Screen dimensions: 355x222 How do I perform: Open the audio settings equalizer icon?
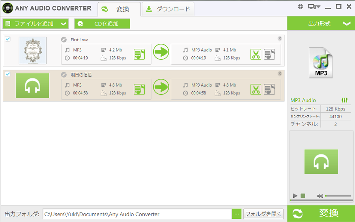(x=344, y=100)
